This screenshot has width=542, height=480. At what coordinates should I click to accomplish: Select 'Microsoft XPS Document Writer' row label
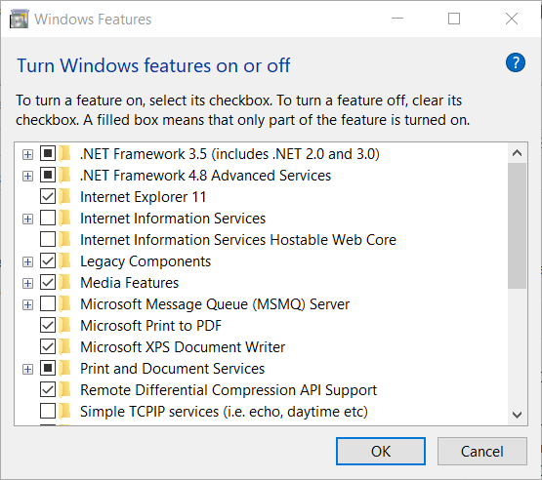[x=183, y=347]
